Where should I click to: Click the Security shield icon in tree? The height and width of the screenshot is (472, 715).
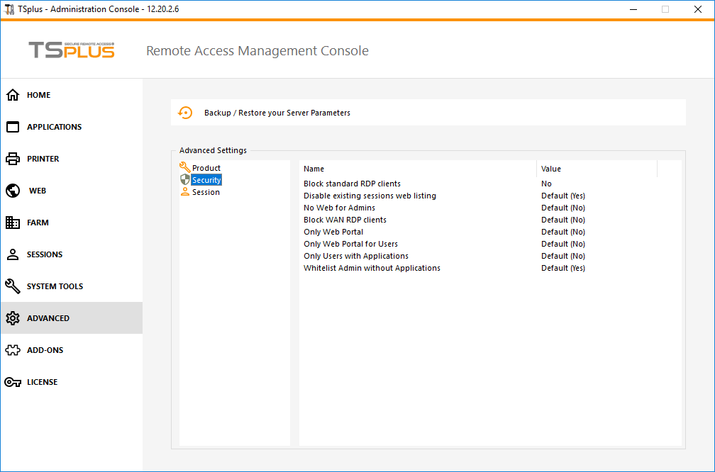[x=184, y=179]
